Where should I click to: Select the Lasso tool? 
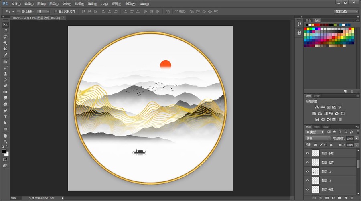coord(5,37)
